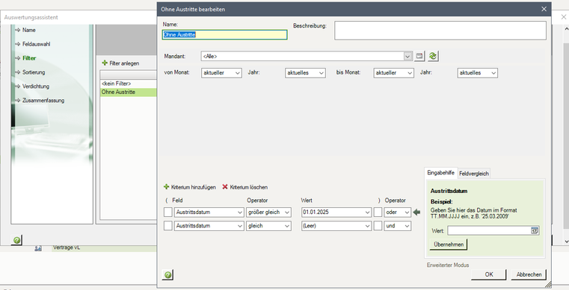Click help icon in Auswertungsassistent window

(16, 240)
